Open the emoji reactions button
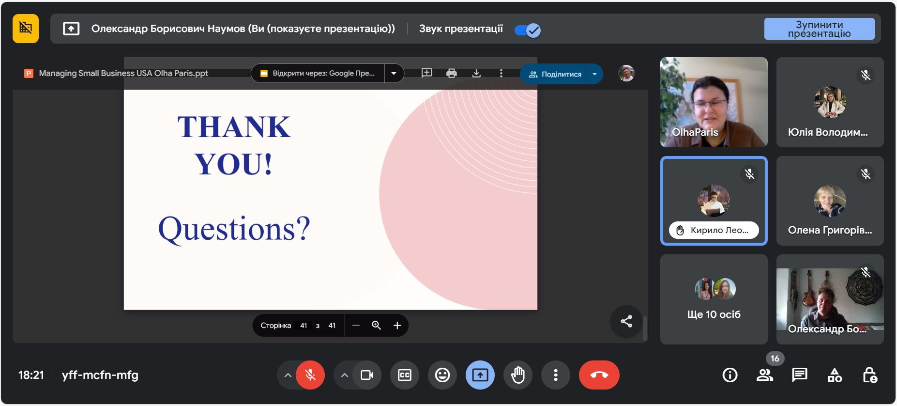 click(x=442, y=375)
